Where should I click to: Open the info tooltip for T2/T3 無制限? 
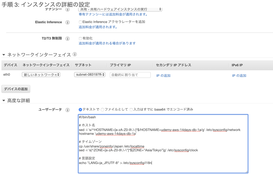click(67, 39)
